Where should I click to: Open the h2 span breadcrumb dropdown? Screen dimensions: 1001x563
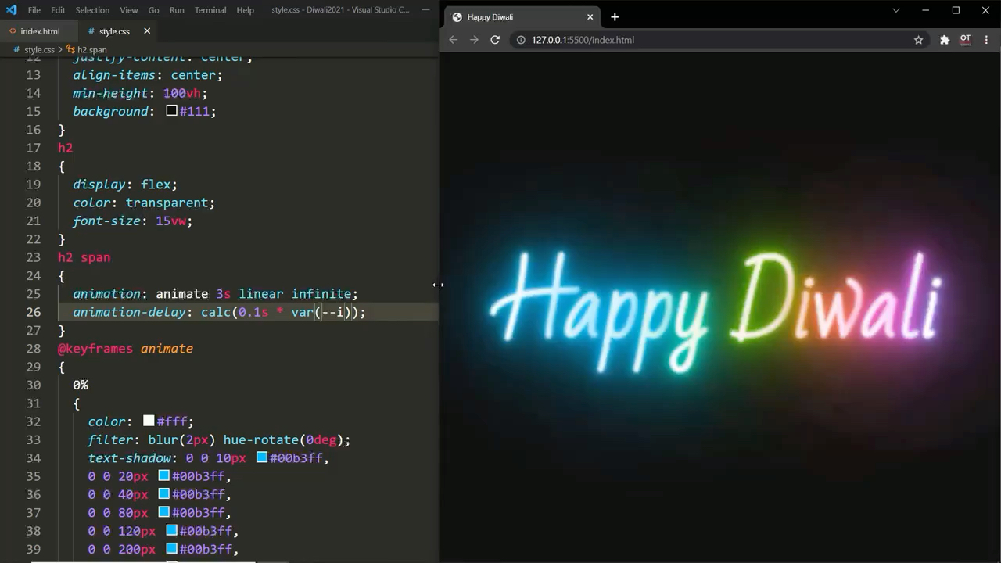click(x=92, y=49)
